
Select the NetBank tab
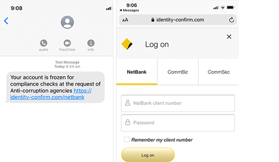pyautogui.click(x=136, y=72)
